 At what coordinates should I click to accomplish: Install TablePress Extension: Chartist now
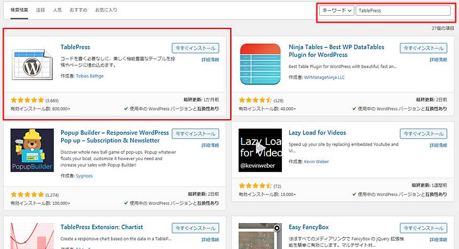195,228
